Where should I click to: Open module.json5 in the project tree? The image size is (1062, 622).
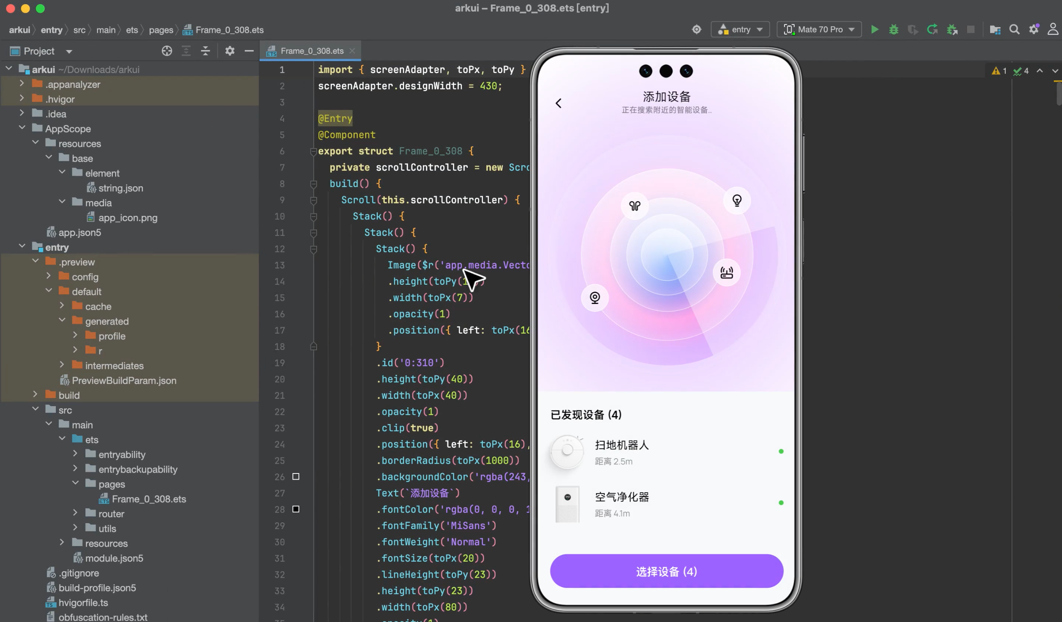tap(114, 558)
